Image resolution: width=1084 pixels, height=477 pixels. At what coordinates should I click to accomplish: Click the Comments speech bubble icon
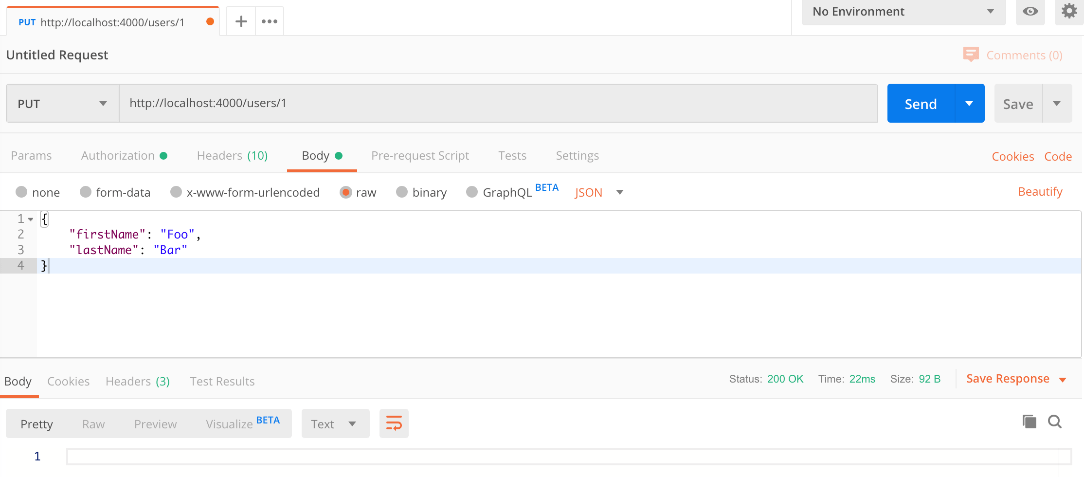[971, 55]
